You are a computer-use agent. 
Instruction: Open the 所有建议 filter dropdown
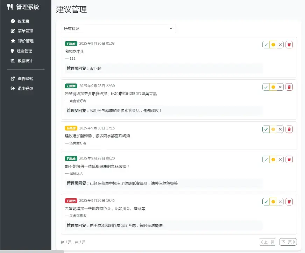[x=118, y=29]
